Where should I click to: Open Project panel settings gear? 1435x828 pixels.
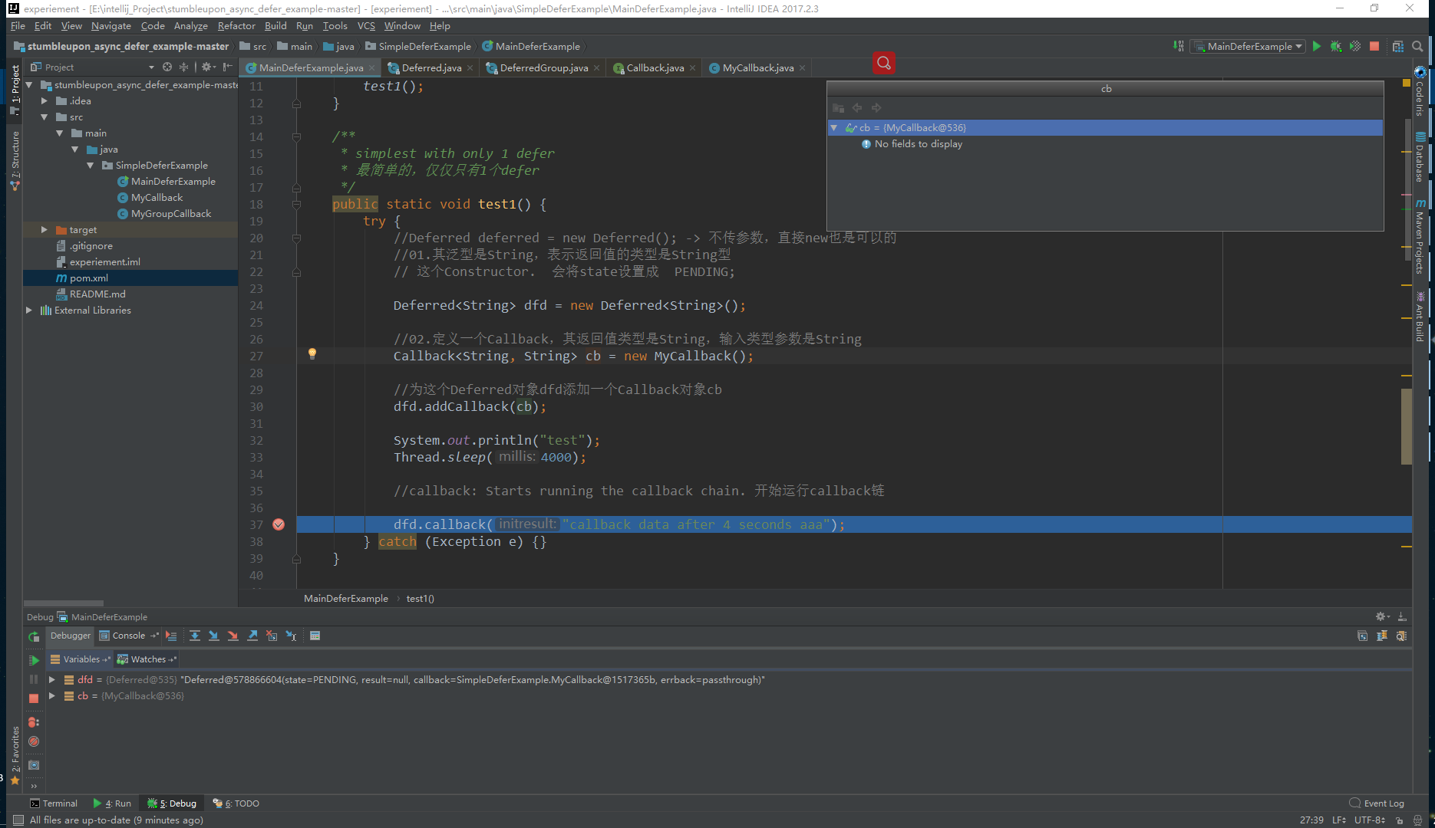(207, 67)
